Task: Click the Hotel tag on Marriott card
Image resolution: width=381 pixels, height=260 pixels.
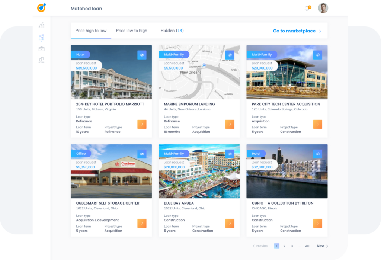Action: (80, 55)
